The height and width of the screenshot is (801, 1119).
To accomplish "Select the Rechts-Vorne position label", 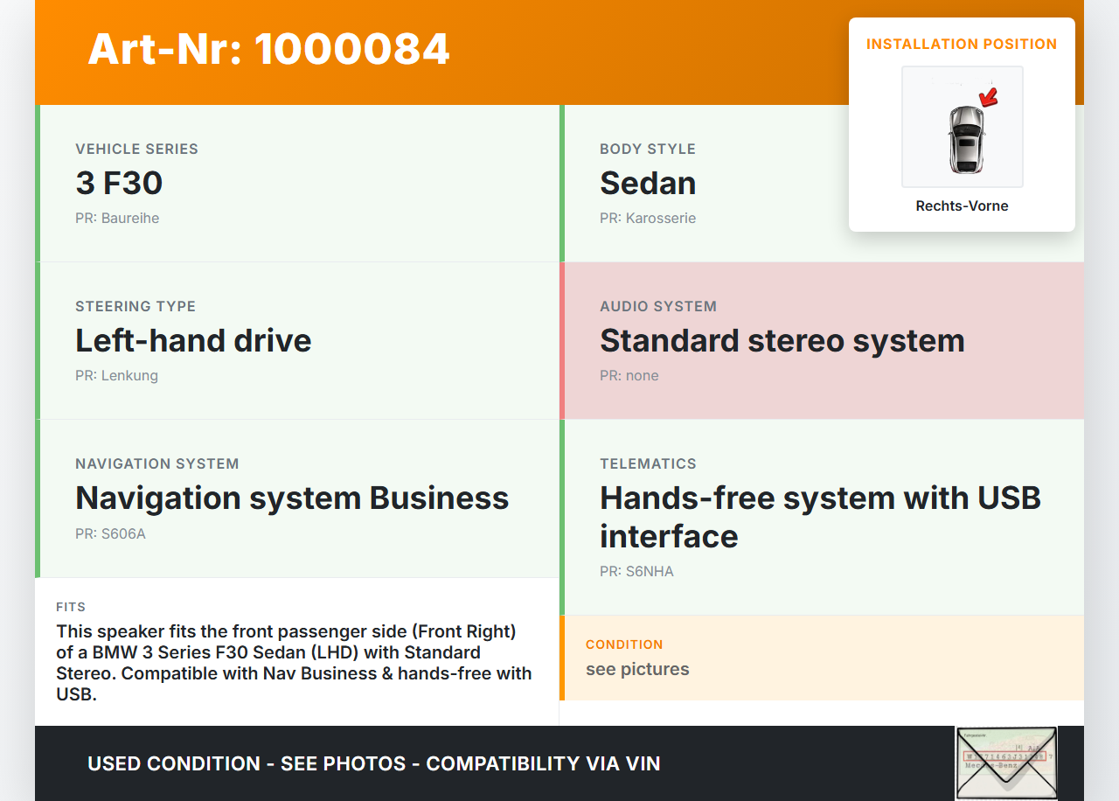I will (x=962, y=206).
